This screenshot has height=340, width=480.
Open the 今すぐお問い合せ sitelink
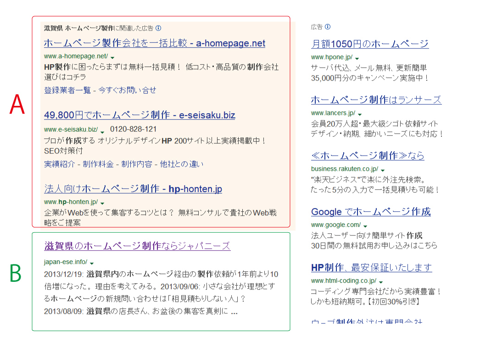tap(127, 90)
